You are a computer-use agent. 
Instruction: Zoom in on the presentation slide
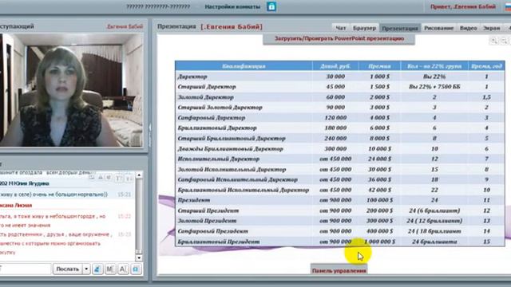tap(494, 41)
